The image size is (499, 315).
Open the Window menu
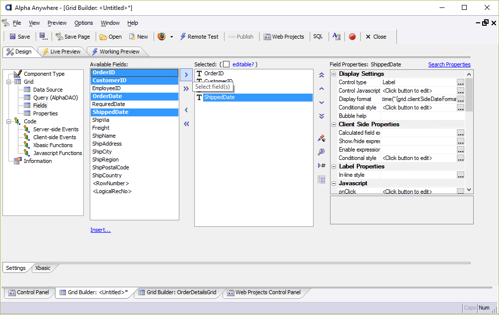pos(110,23)
